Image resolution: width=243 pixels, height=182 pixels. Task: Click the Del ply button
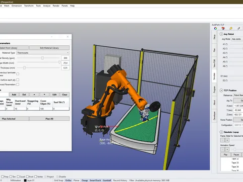(24, 95)
